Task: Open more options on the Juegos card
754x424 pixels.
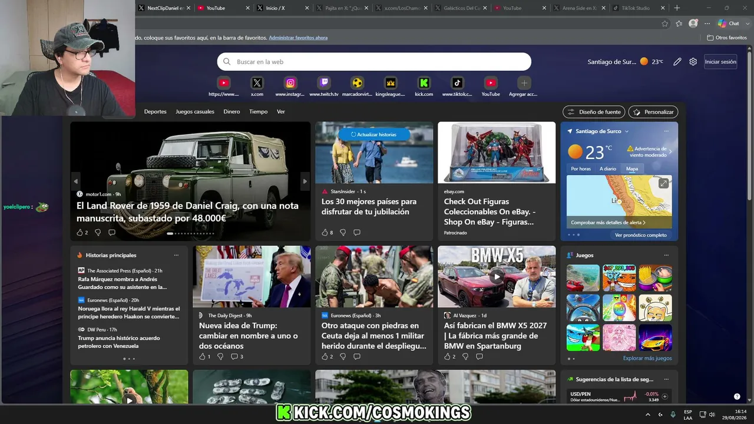Action: coord(666,255)
